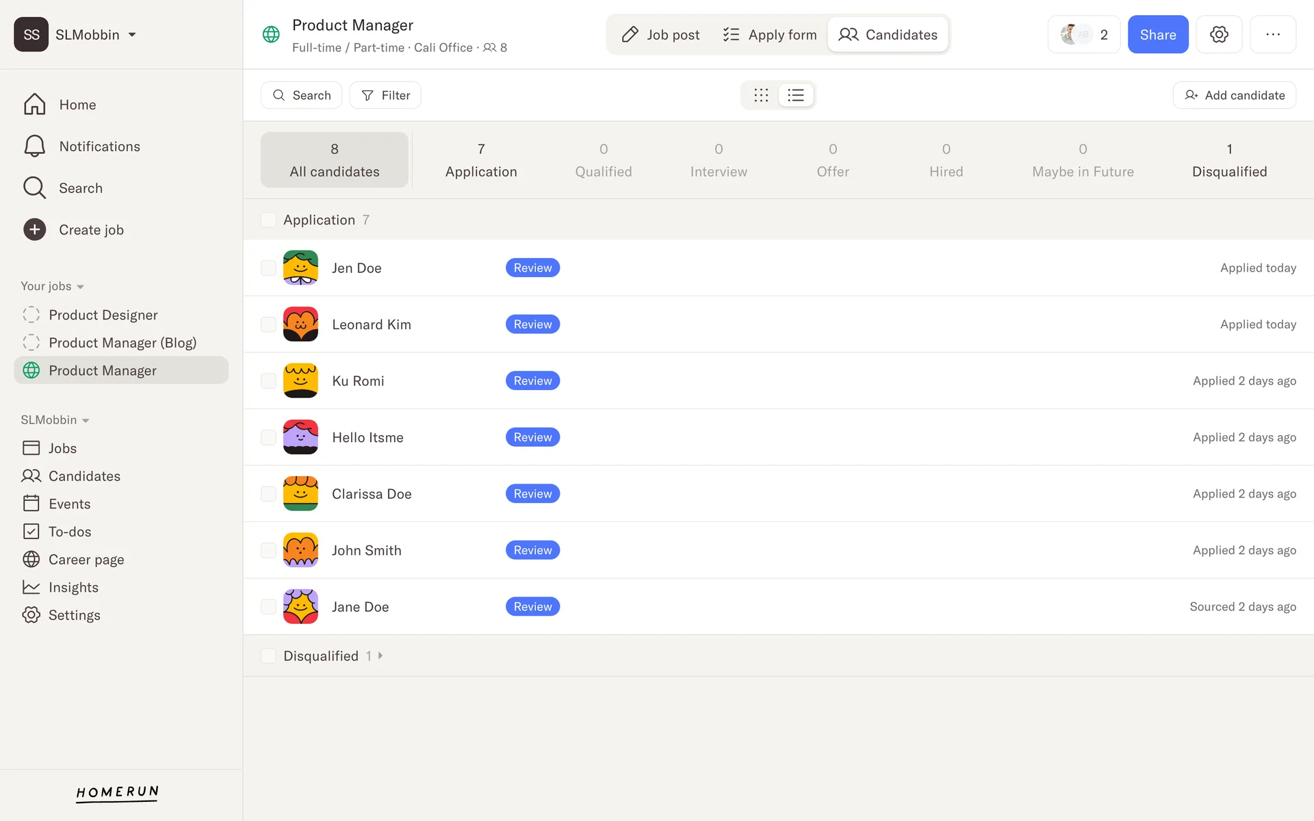Open Notifications bell in sidebar
Image resolution: width=1314 pixels, height=821 pixels.
pos(35,146)
